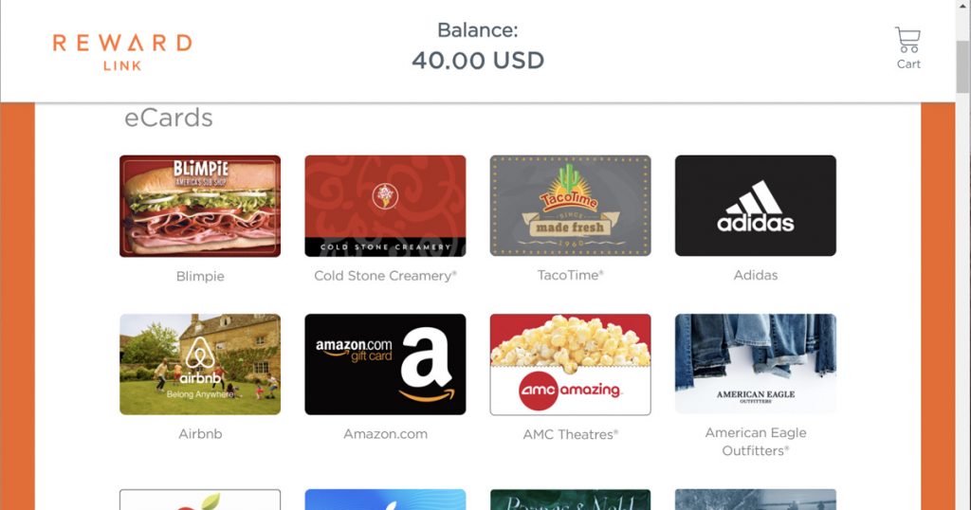Click the Reward Link logo
The height and width of the screenshot is (510, 971).
point(122,52)
